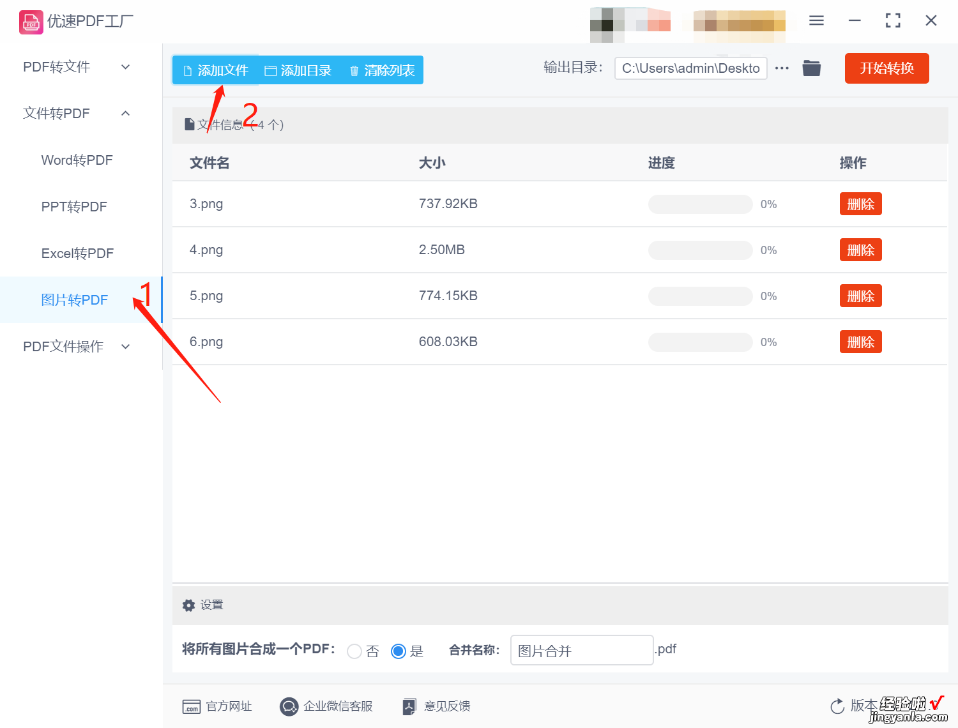Screen dimensions: 958x728
Task: Click the 企业微信客服 link text
Action: (x=338, y=706)
